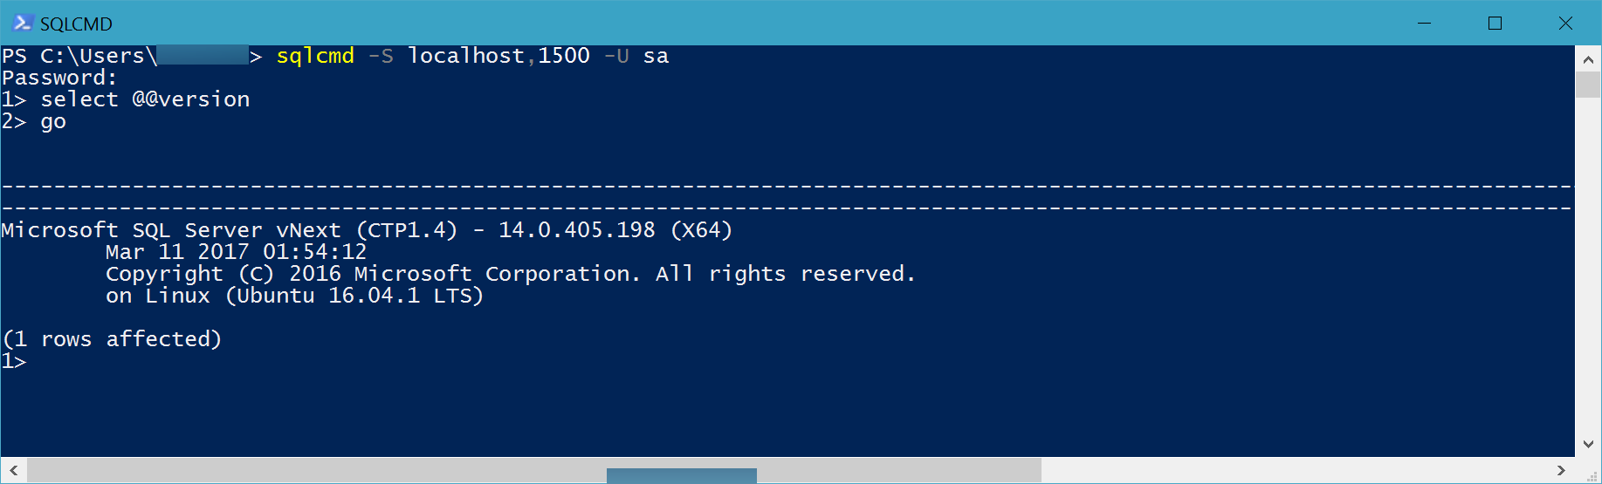Screen dimensions: 1602x484
Task: Click the Microsoft SQL Server vNext version line
Action: 367,230
